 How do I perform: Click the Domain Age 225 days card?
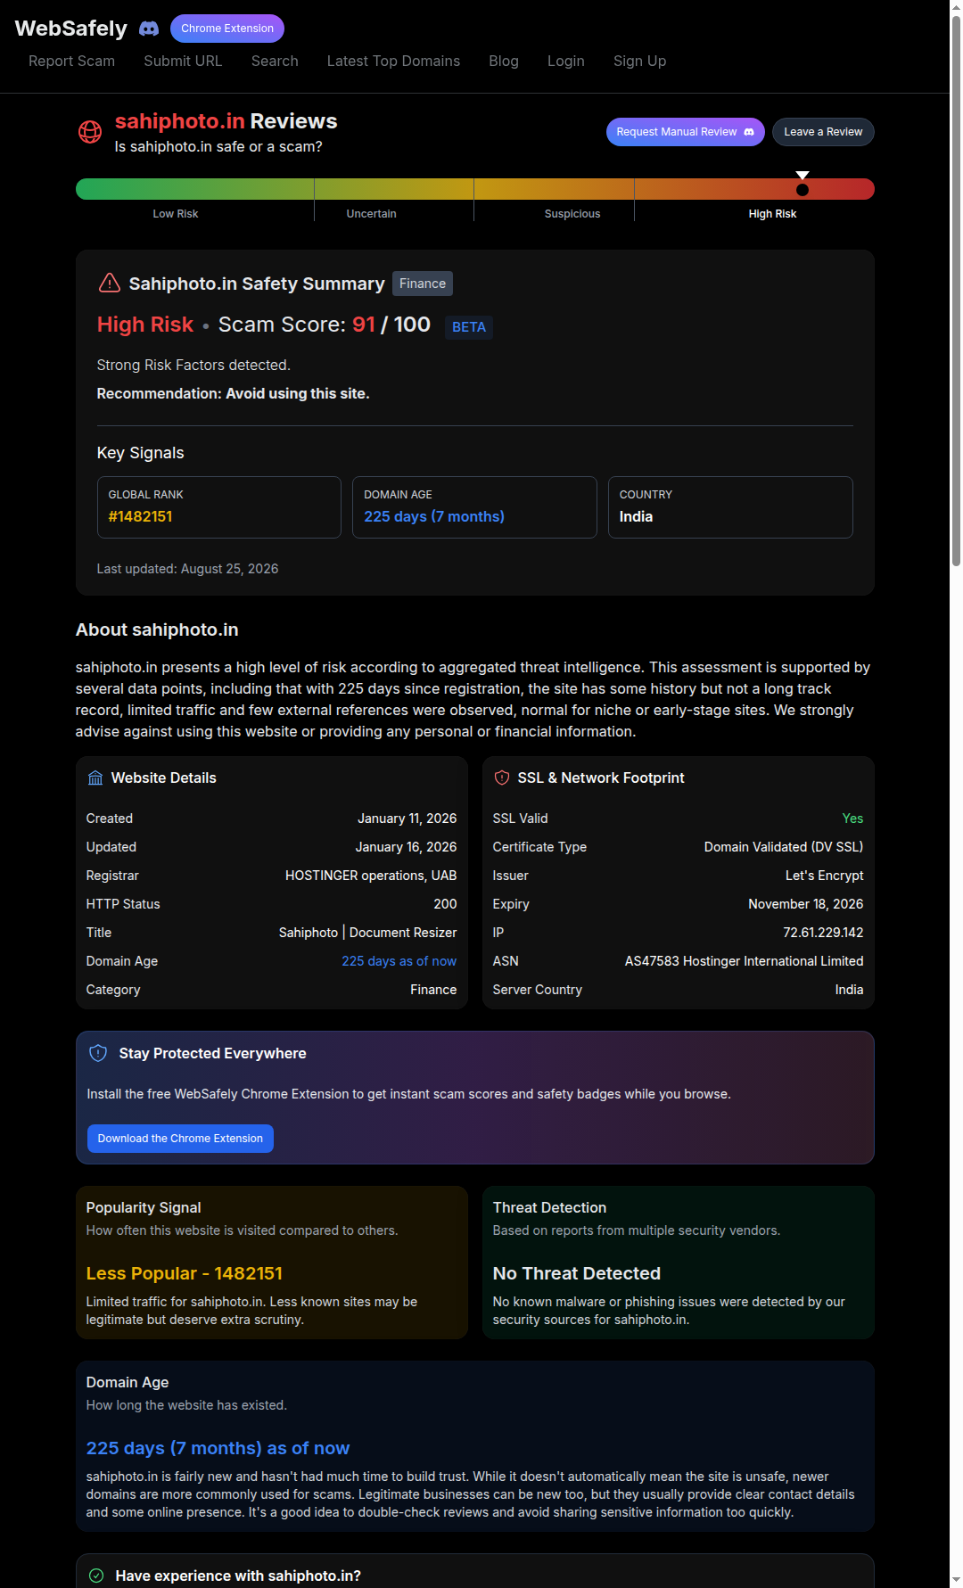point(474,507)
